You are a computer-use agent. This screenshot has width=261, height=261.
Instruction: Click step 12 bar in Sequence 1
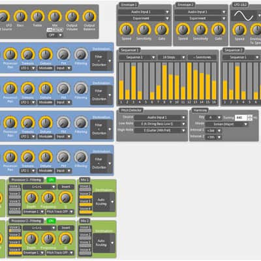(189, 81)
